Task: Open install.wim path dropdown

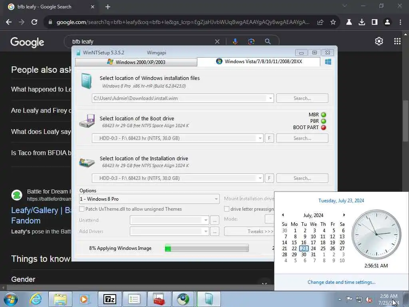Action: 270,98
